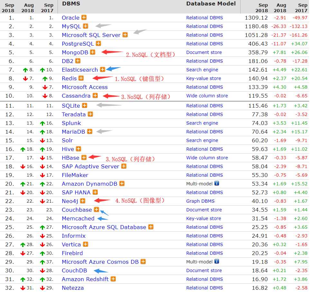Click the info icon next to Amazon DynamoDB's Multi-model
This screenshot has height=292, width=310.
217,183
